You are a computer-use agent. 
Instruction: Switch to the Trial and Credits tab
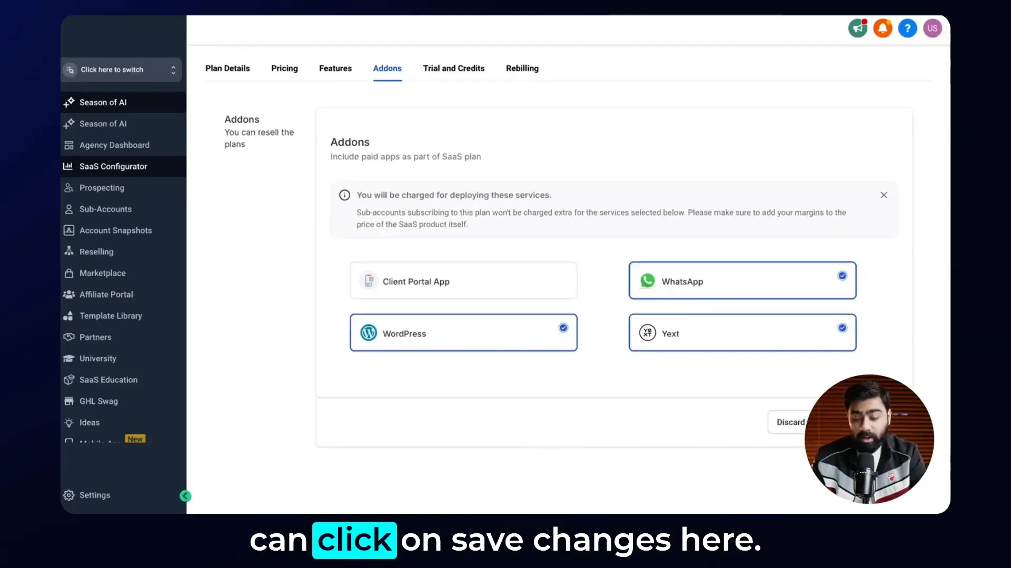[453, 68]
